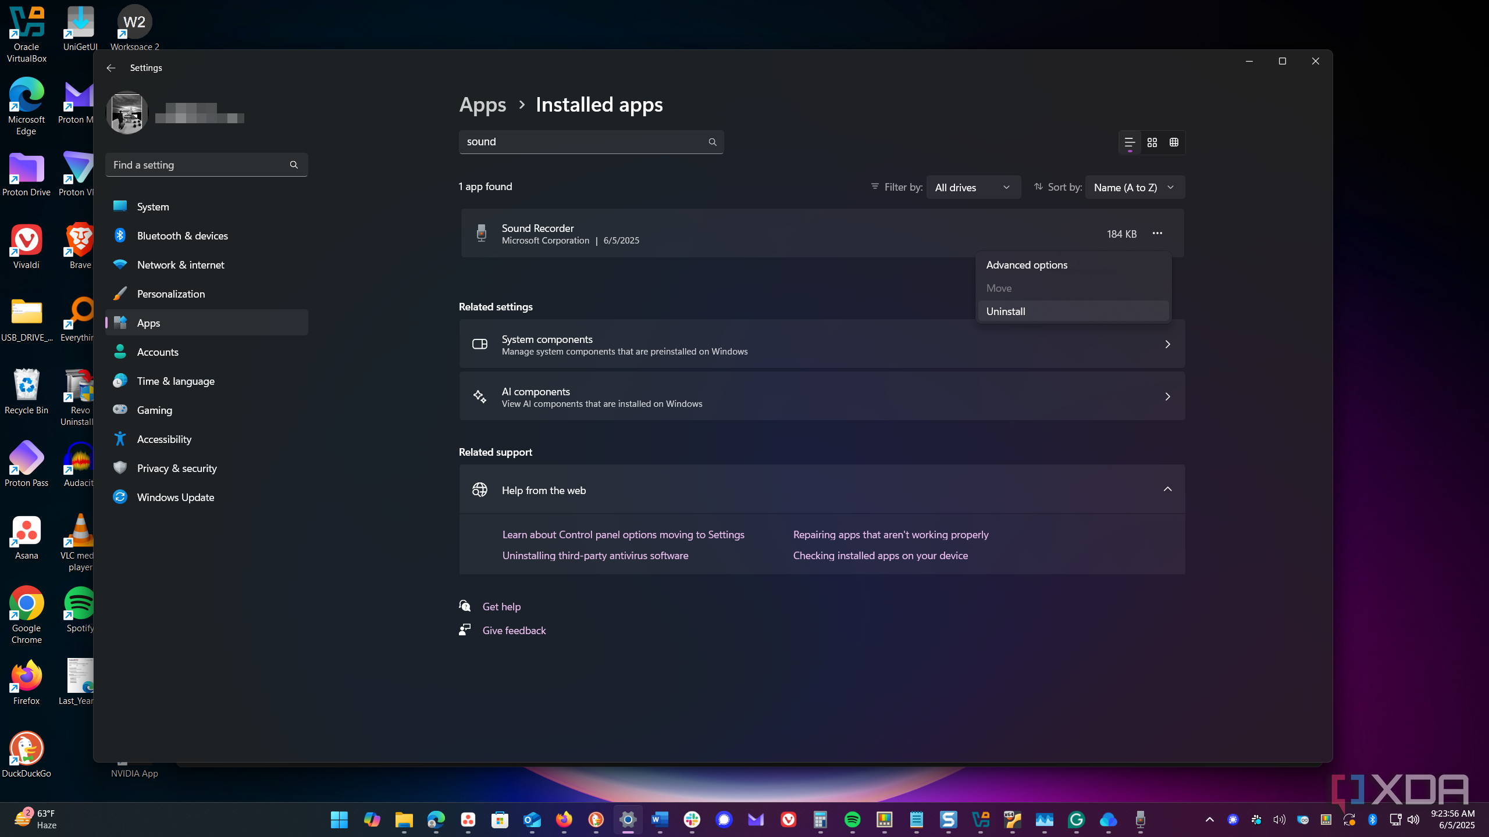Click the Find a setting search field
1489x837 pixels.
coord(206,165)
